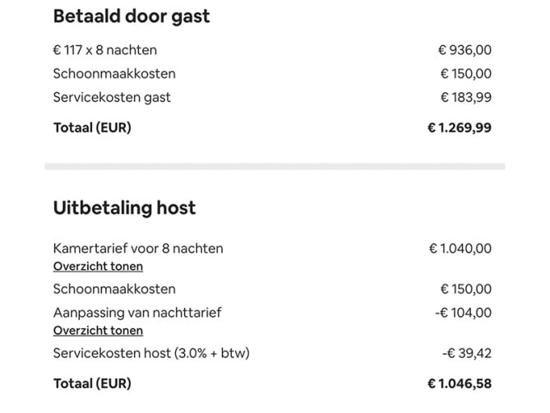Screen dimensions: 550x413
Task: Click the host payout total € 1.046,58
Action: coord(460,383)
